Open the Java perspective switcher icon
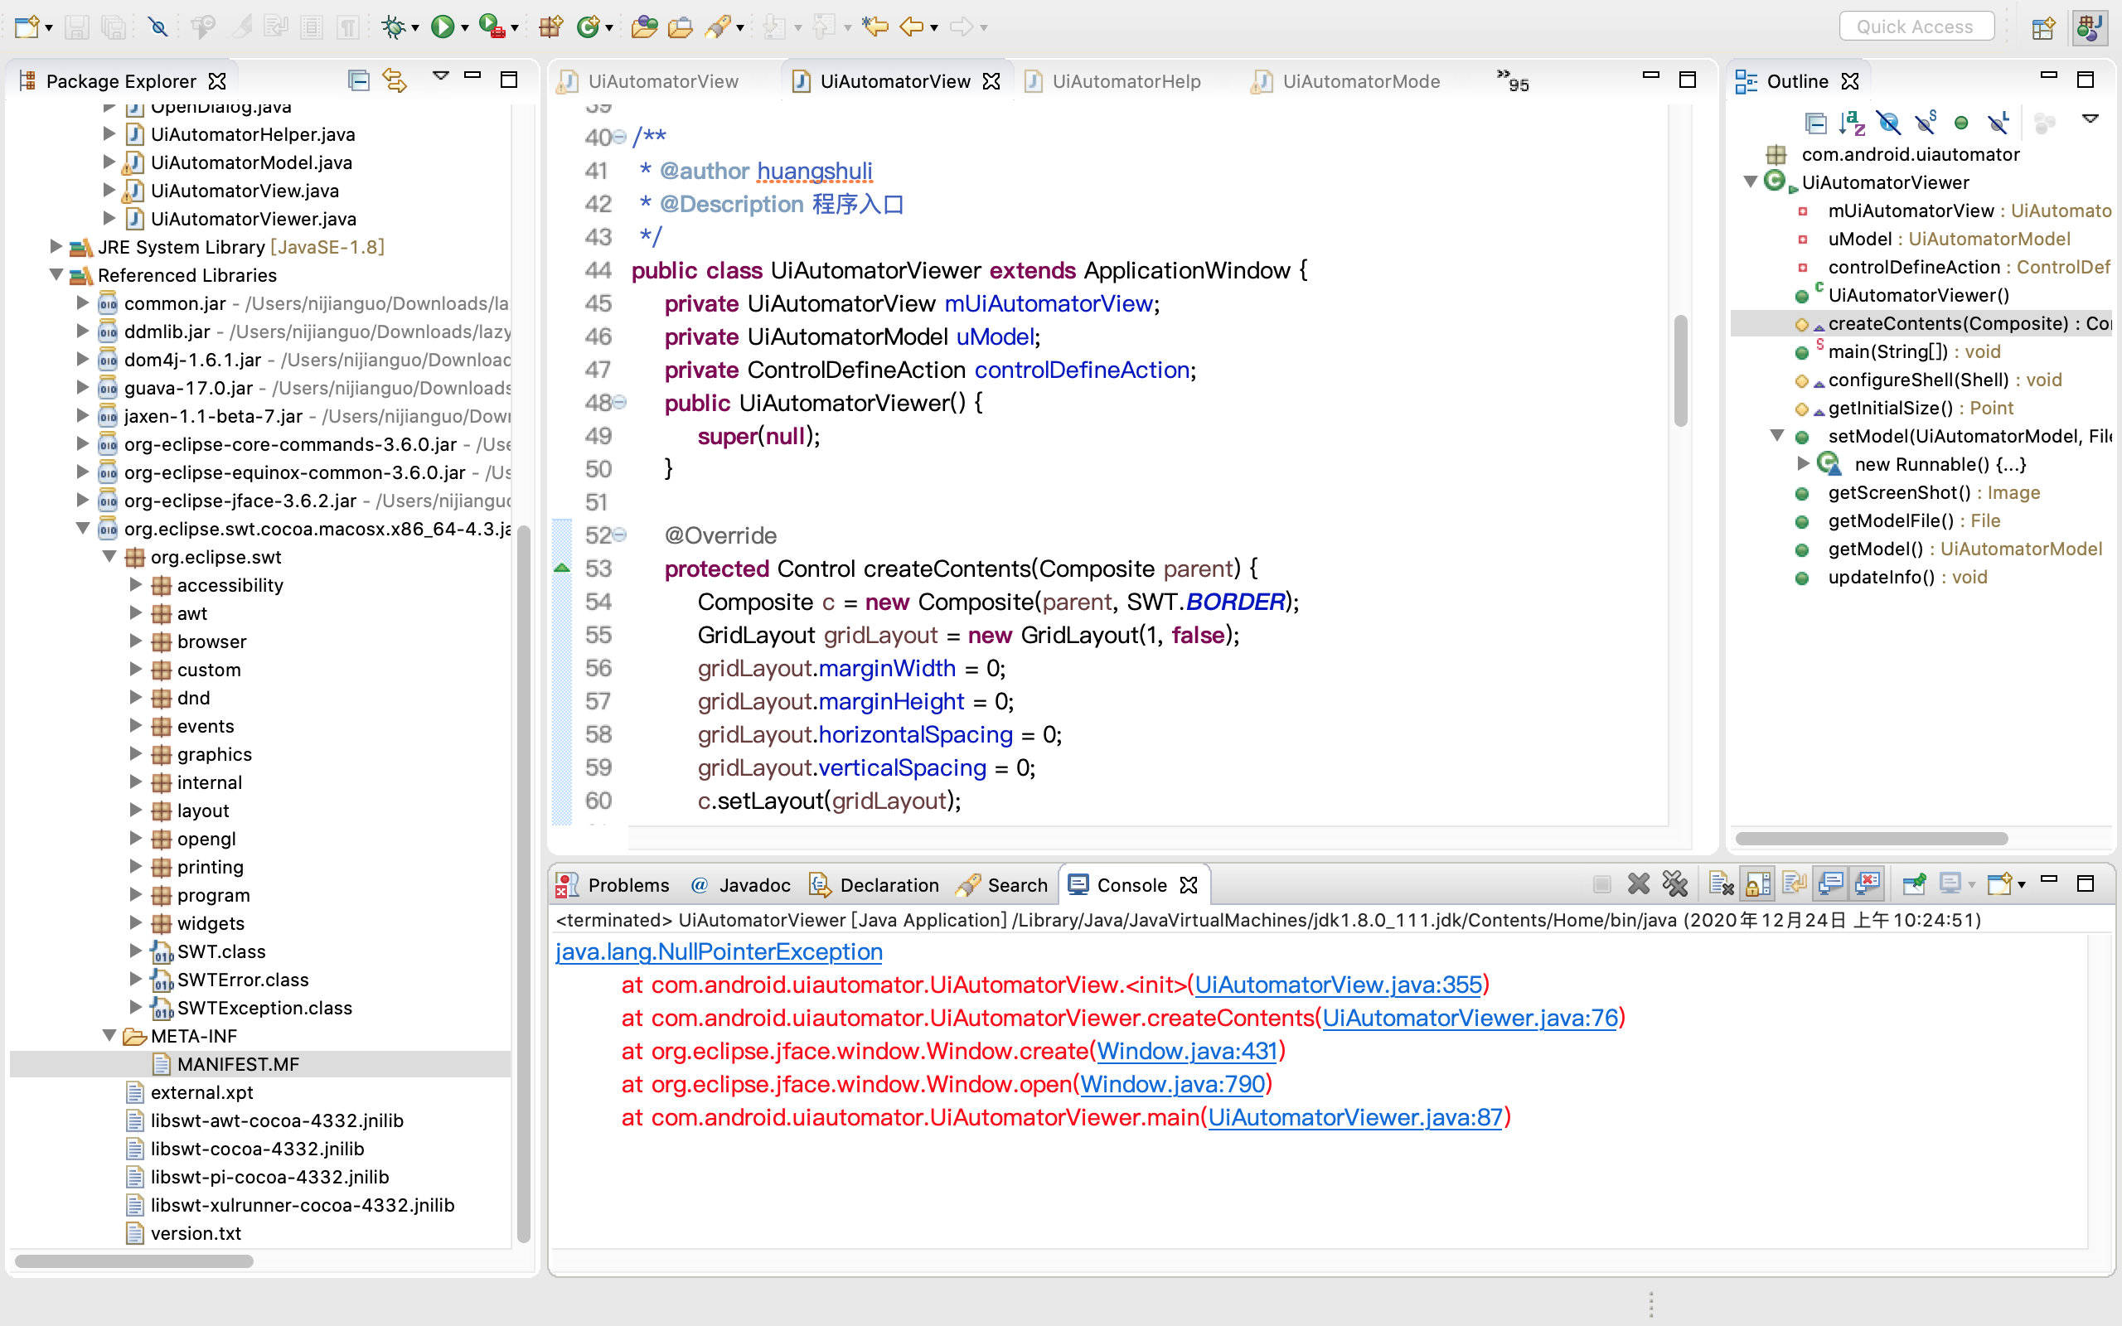2122x1326 pixels. coord(2091,27)
